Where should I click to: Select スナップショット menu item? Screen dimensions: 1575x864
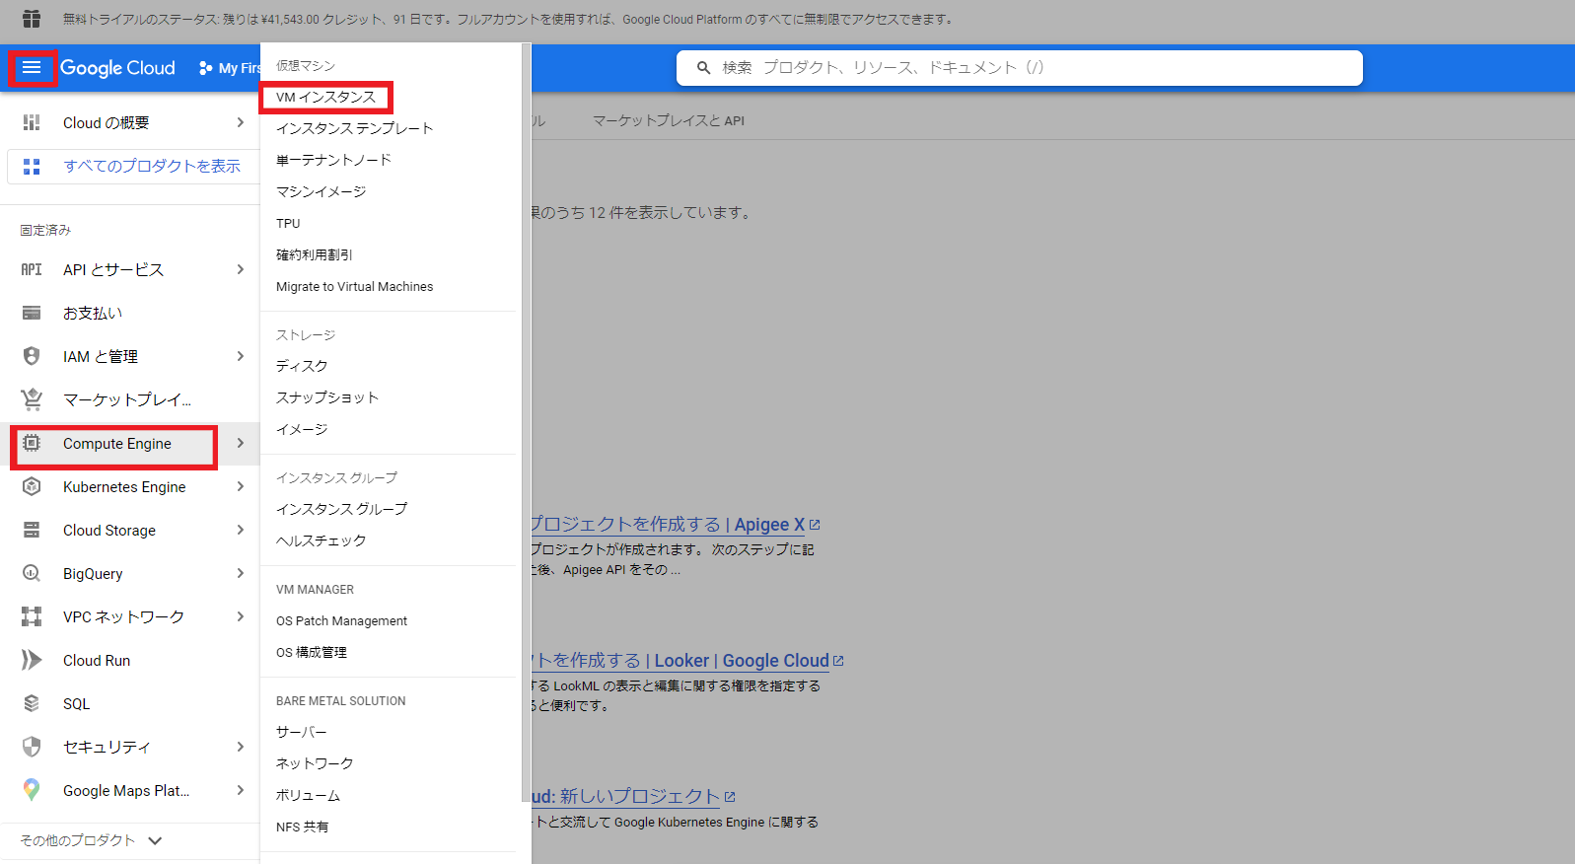(327, 397)
